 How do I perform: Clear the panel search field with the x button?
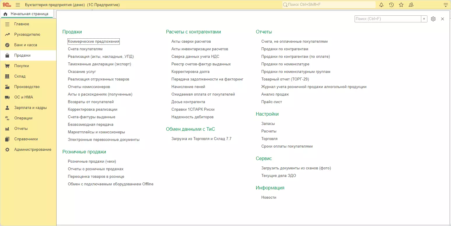pyautogui.click(x=424, y=19)
